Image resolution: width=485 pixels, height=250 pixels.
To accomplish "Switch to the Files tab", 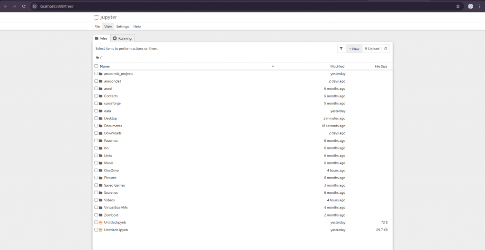I will tap(101, 38).
